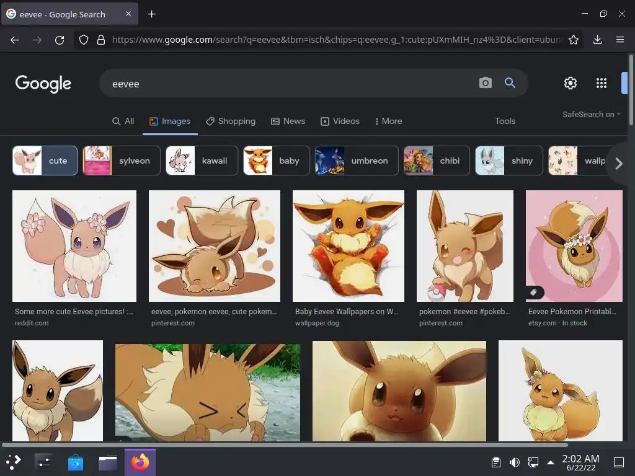This screenshot has height=476, width=635.
Task: Go back to the previous page
Action: 15,40
